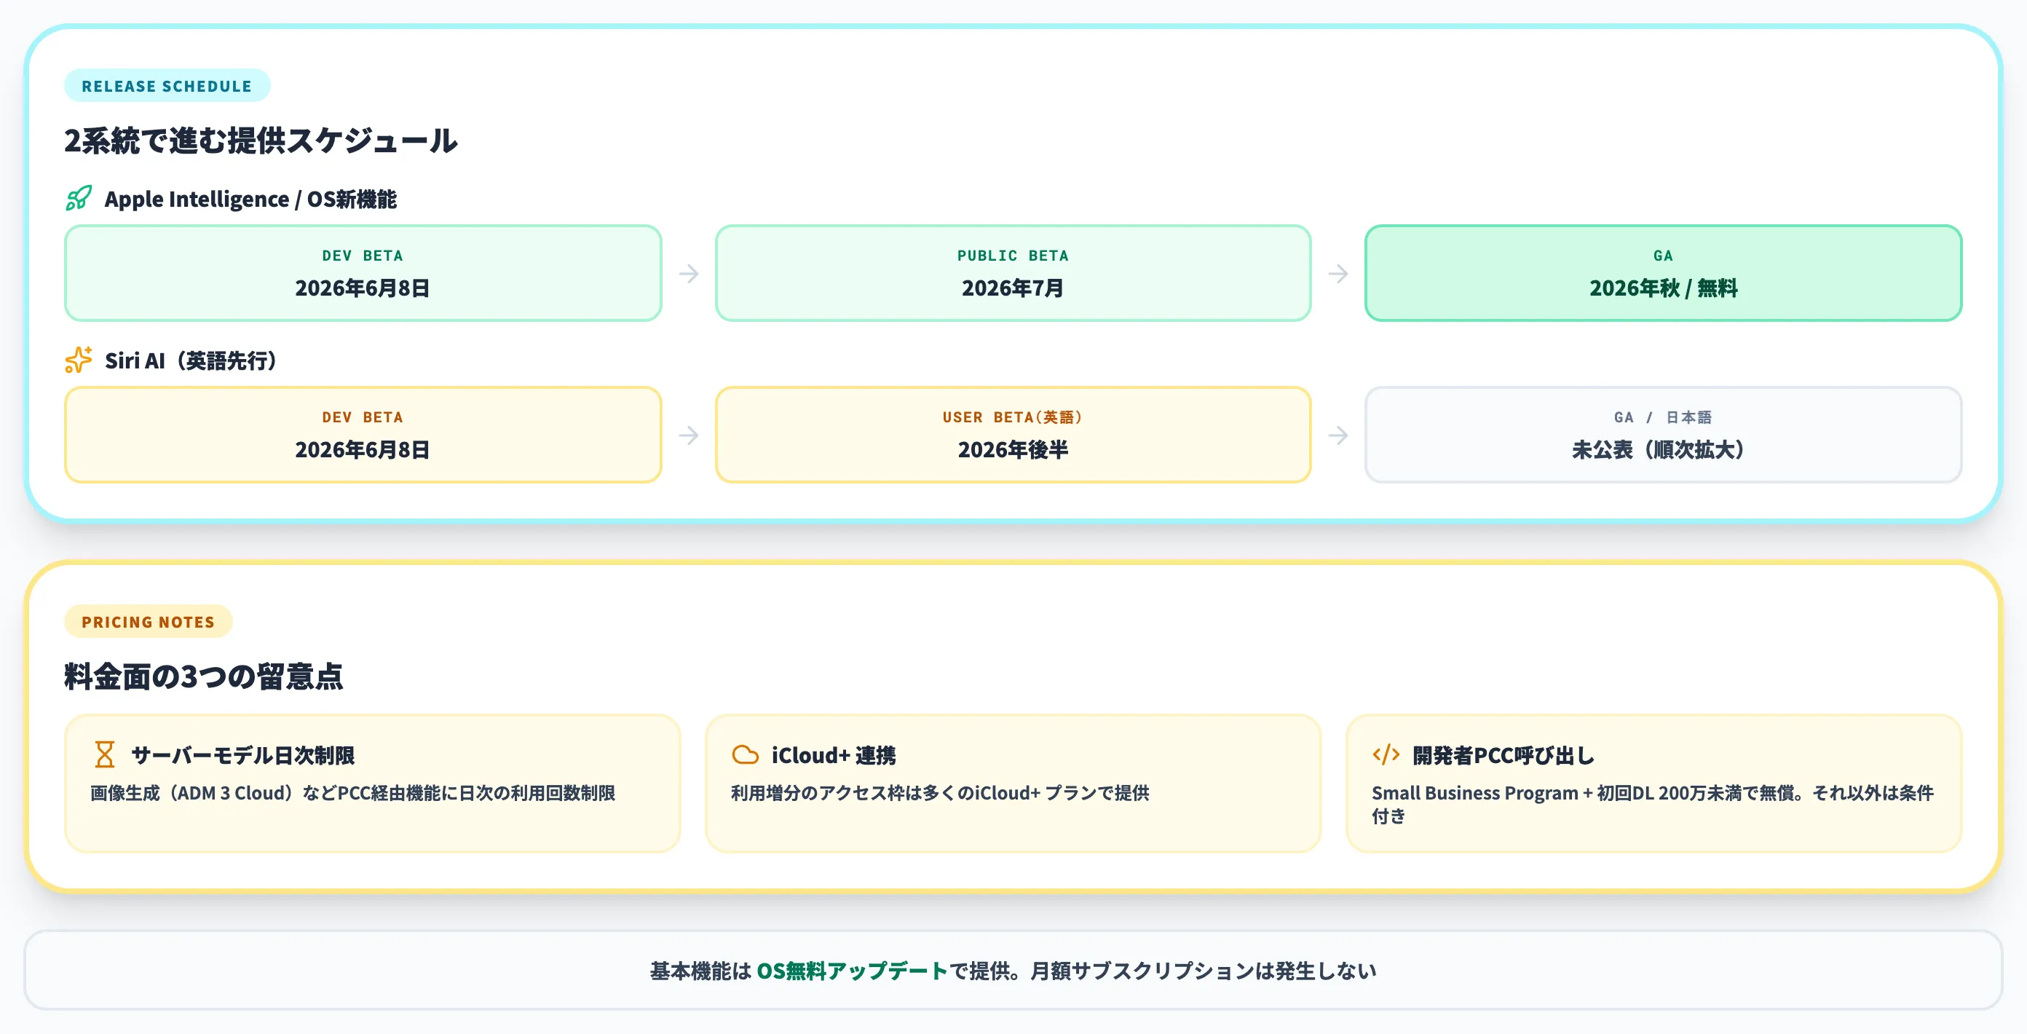Click the hourglass icon for サーバーモデル日次制限
The height and width of the screenshot is (1034, 2027).
tap(105, 754)
